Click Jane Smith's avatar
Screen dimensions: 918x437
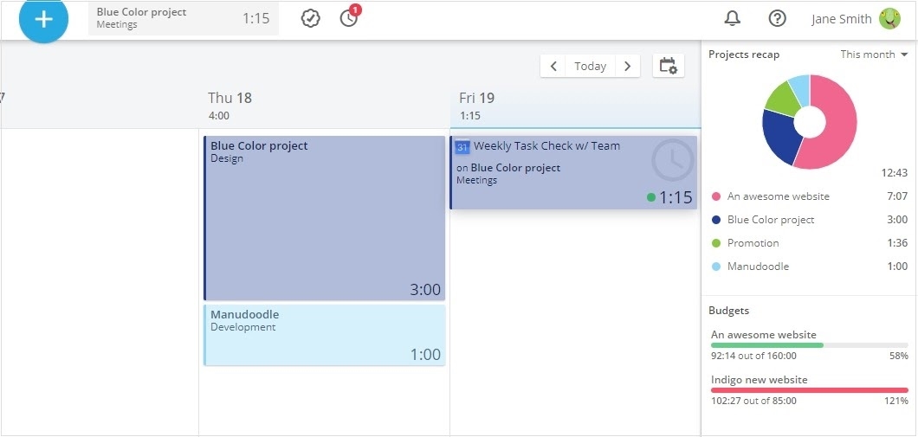[x=889, y=19]
